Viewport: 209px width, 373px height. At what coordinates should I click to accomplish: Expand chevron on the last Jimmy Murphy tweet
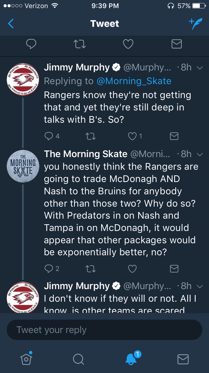[200, 286]
